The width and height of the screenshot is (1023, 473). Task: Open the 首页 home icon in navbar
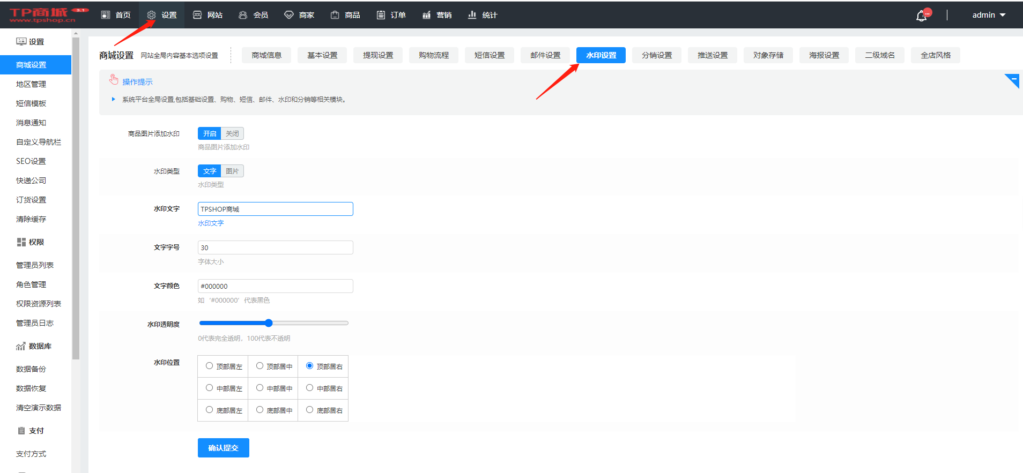pos(106,15)
